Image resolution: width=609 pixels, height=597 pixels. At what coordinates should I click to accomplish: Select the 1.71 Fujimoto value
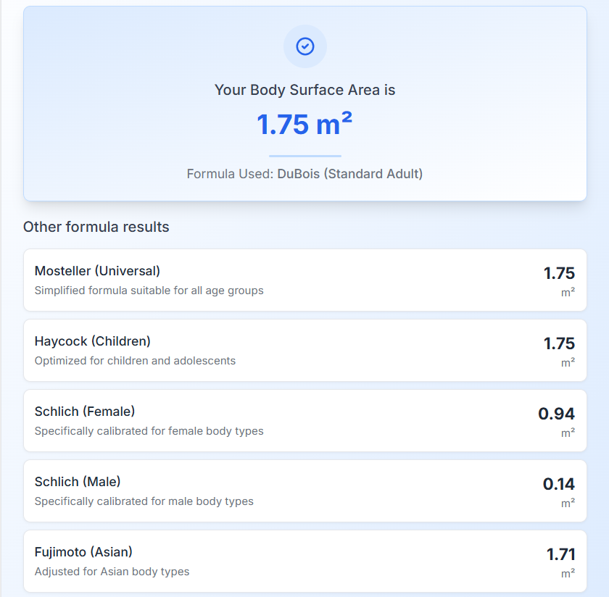pos(561,554)
